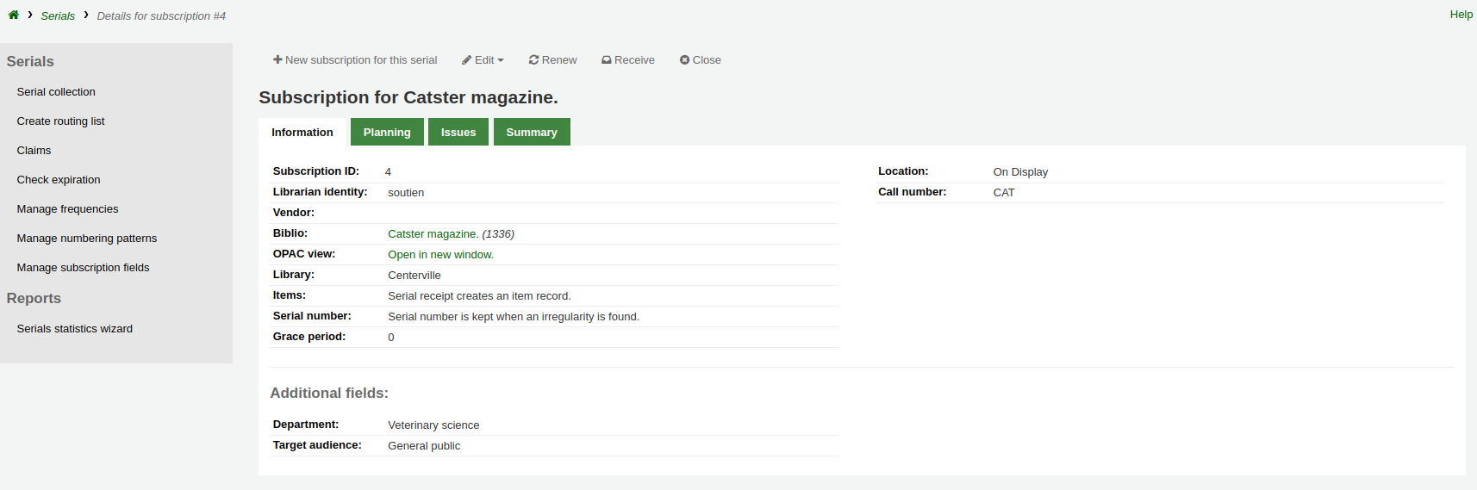The width and height of the screenshot is (1477, 490).
Task: Open the Edit dropdown menu
Action: coord(483,60)
